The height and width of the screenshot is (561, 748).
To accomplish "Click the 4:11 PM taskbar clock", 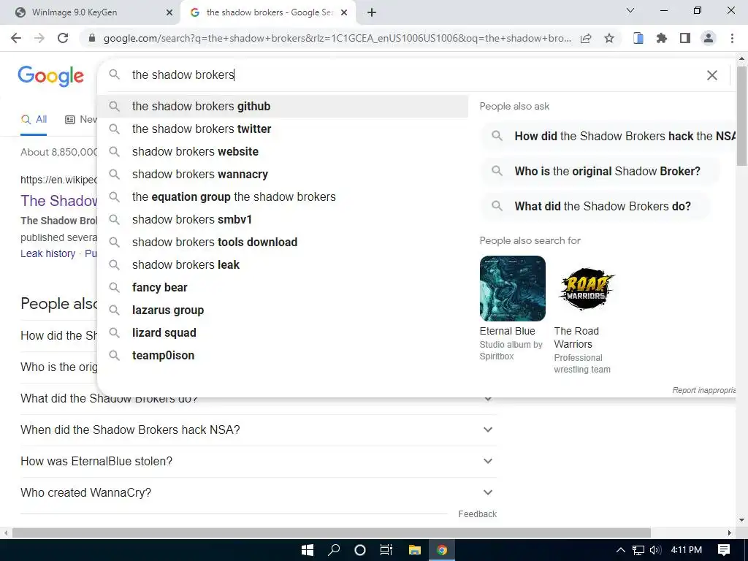I will click(687, 550).
